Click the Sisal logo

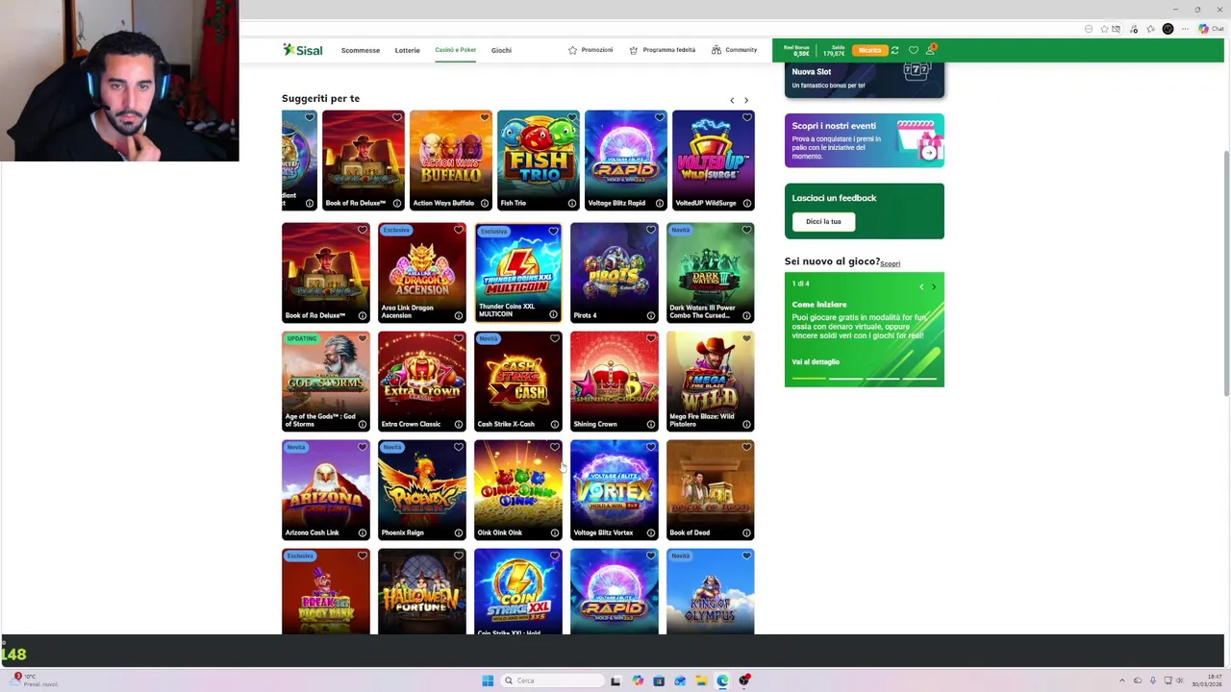302,50
